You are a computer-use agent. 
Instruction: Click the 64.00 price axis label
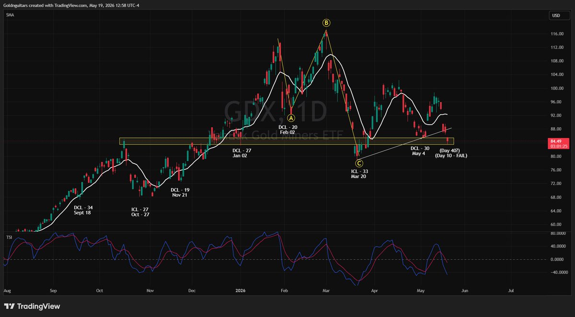[557, 211]
